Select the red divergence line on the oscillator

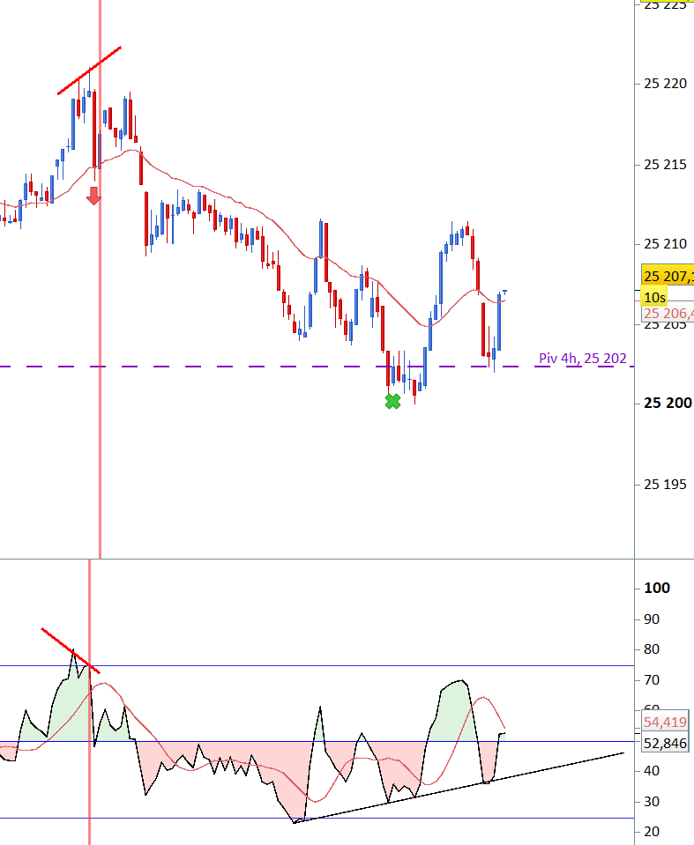[x=71, y=651]
